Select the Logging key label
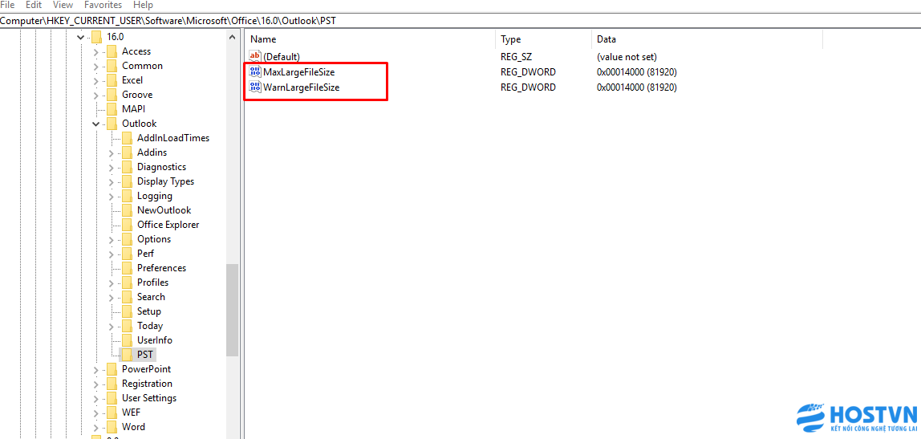Viewport: 921px width, 439px height. (x=155, y=196)
